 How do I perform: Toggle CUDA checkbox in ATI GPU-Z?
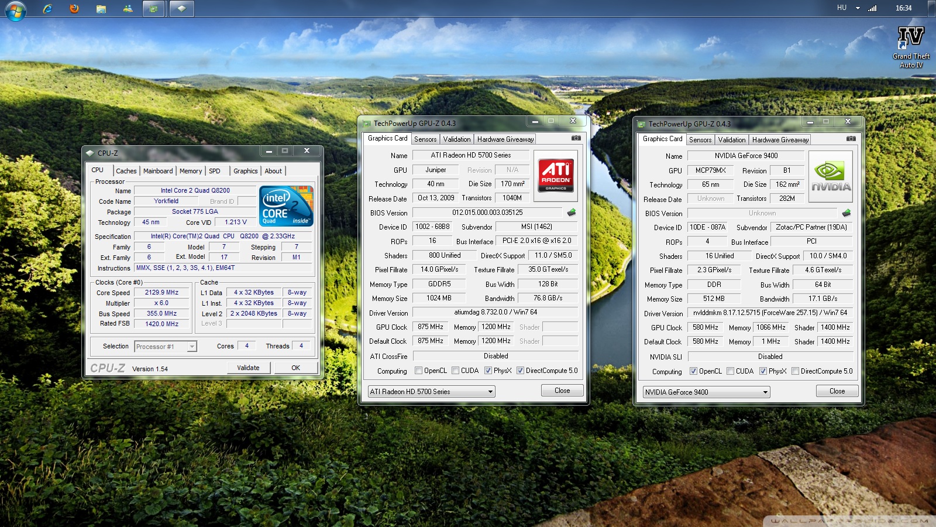(x=455, y=371)
